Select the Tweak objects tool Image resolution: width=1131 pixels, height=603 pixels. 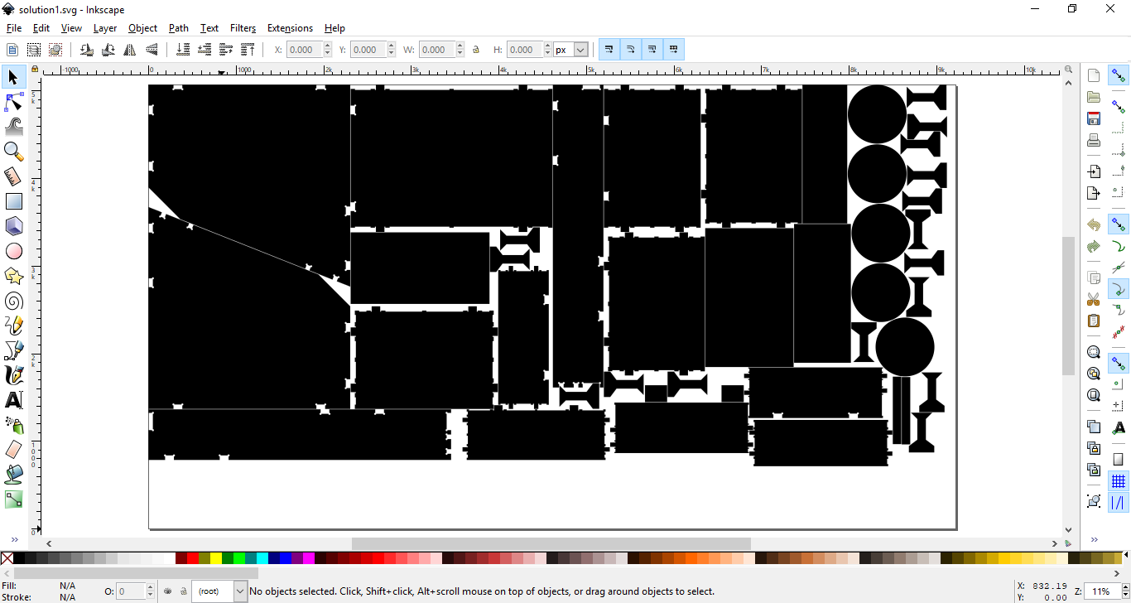click(x=13, y=127)
